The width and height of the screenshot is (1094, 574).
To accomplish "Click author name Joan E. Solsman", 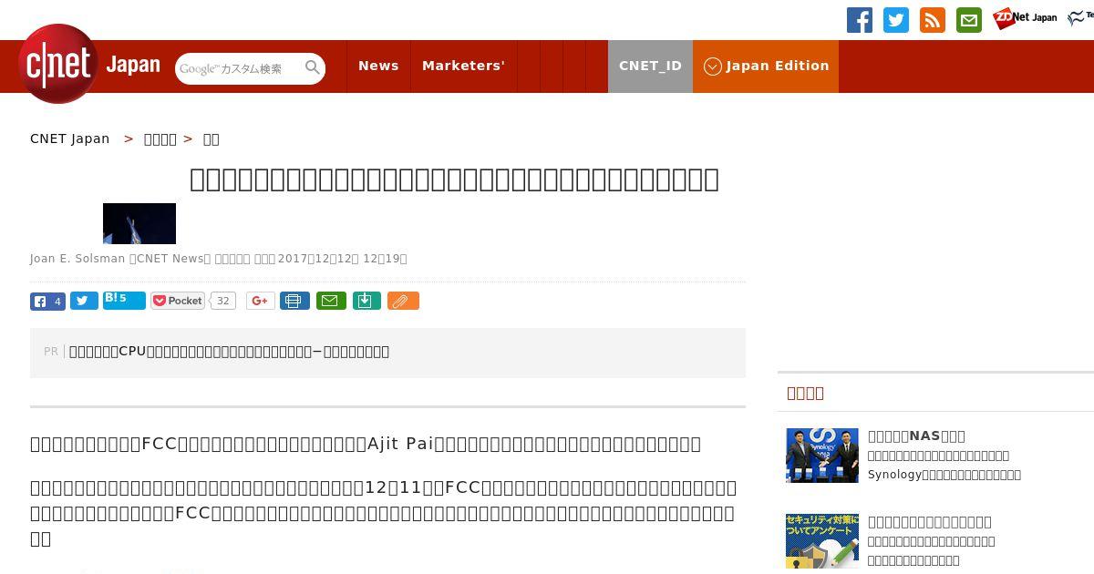I will pyautogui.click(x=77, y=259).
